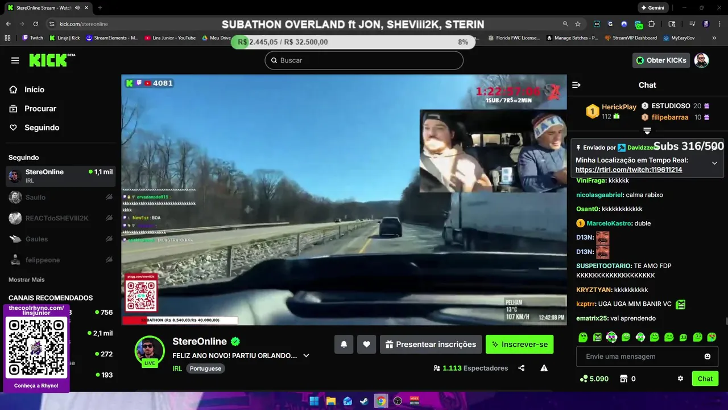Click HerickPlay in chat leaderboard
Image resolution: width=728 pixels, height=410 pixels.
(x=619, y=107)
